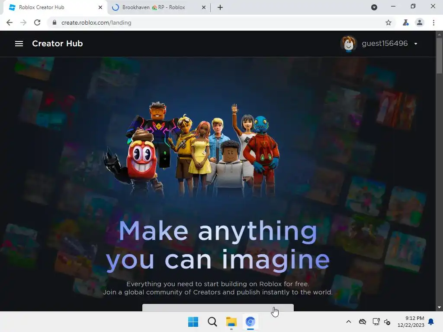Click the partially visible button below the tagline

point(218,307)
